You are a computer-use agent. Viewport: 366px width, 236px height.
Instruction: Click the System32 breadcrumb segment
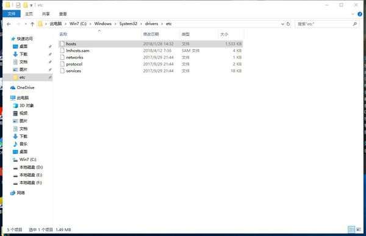(x=128, y=24)
